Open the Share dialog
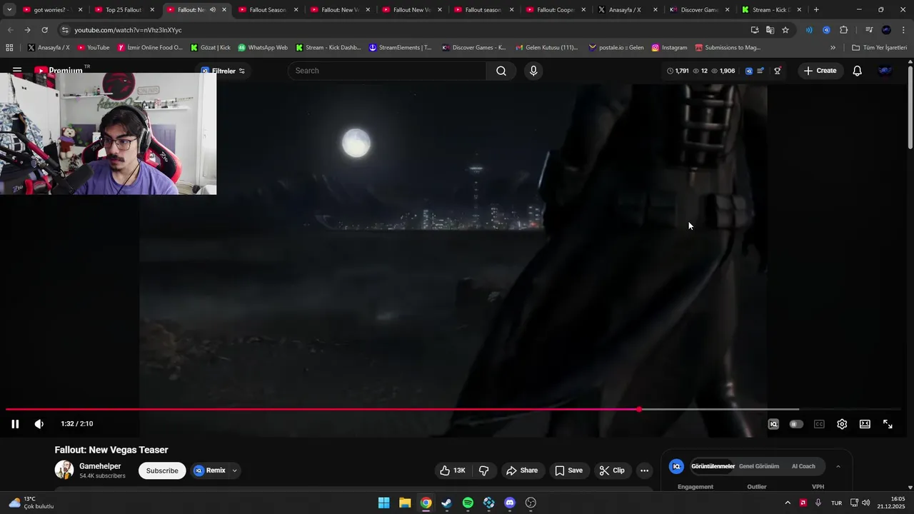The width and height of the screenshot is (914, 514). tap(521, 470)
